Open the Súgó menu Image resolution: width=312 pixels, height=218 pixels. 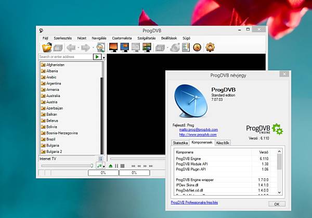coord(187,38)
